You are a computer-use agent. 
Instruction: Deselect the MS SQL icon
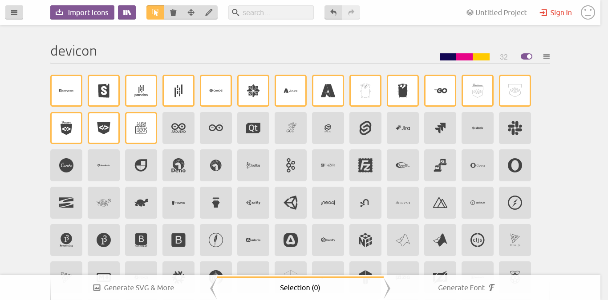click(141, 128)
